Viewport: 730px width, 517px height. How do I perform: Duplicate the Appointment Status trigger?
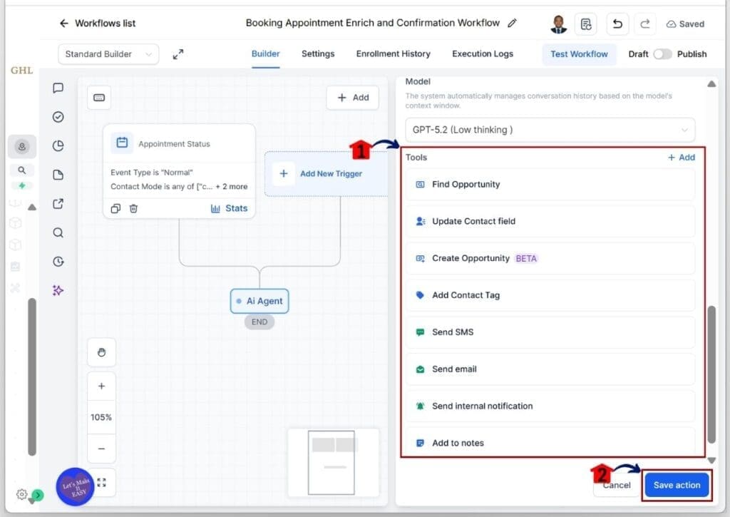pyautogui.click(x=115, y=208)
